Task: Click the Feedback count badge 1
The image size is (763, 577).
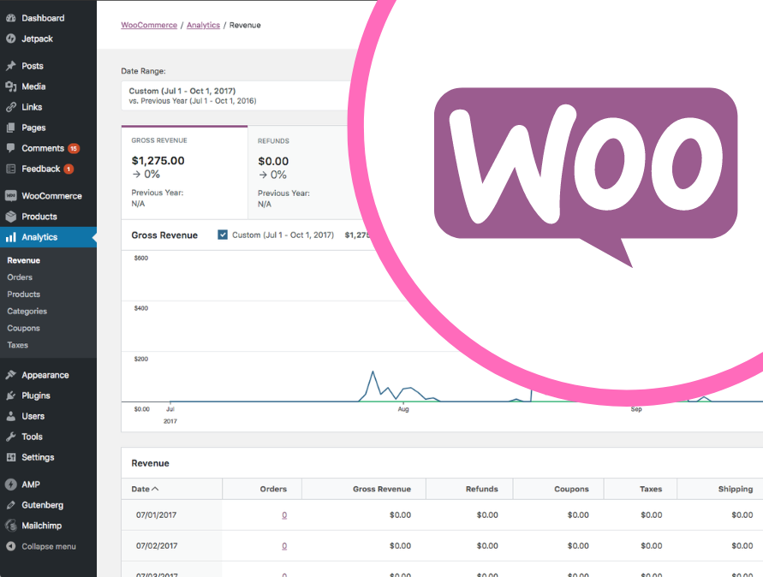Action: pyautogui.click(x=69, y=169)
